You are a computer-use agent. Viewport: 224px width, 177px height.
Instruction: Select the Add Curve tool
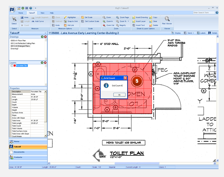coord(37,21)
